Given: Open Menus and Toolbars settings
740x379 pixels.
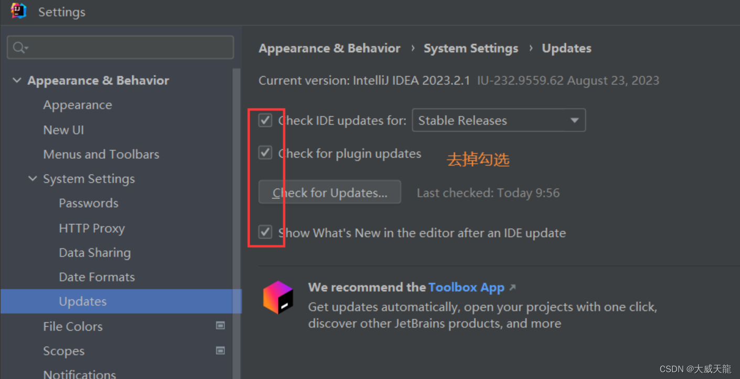Looking at the screenshot, I should [x=101, y=154].
